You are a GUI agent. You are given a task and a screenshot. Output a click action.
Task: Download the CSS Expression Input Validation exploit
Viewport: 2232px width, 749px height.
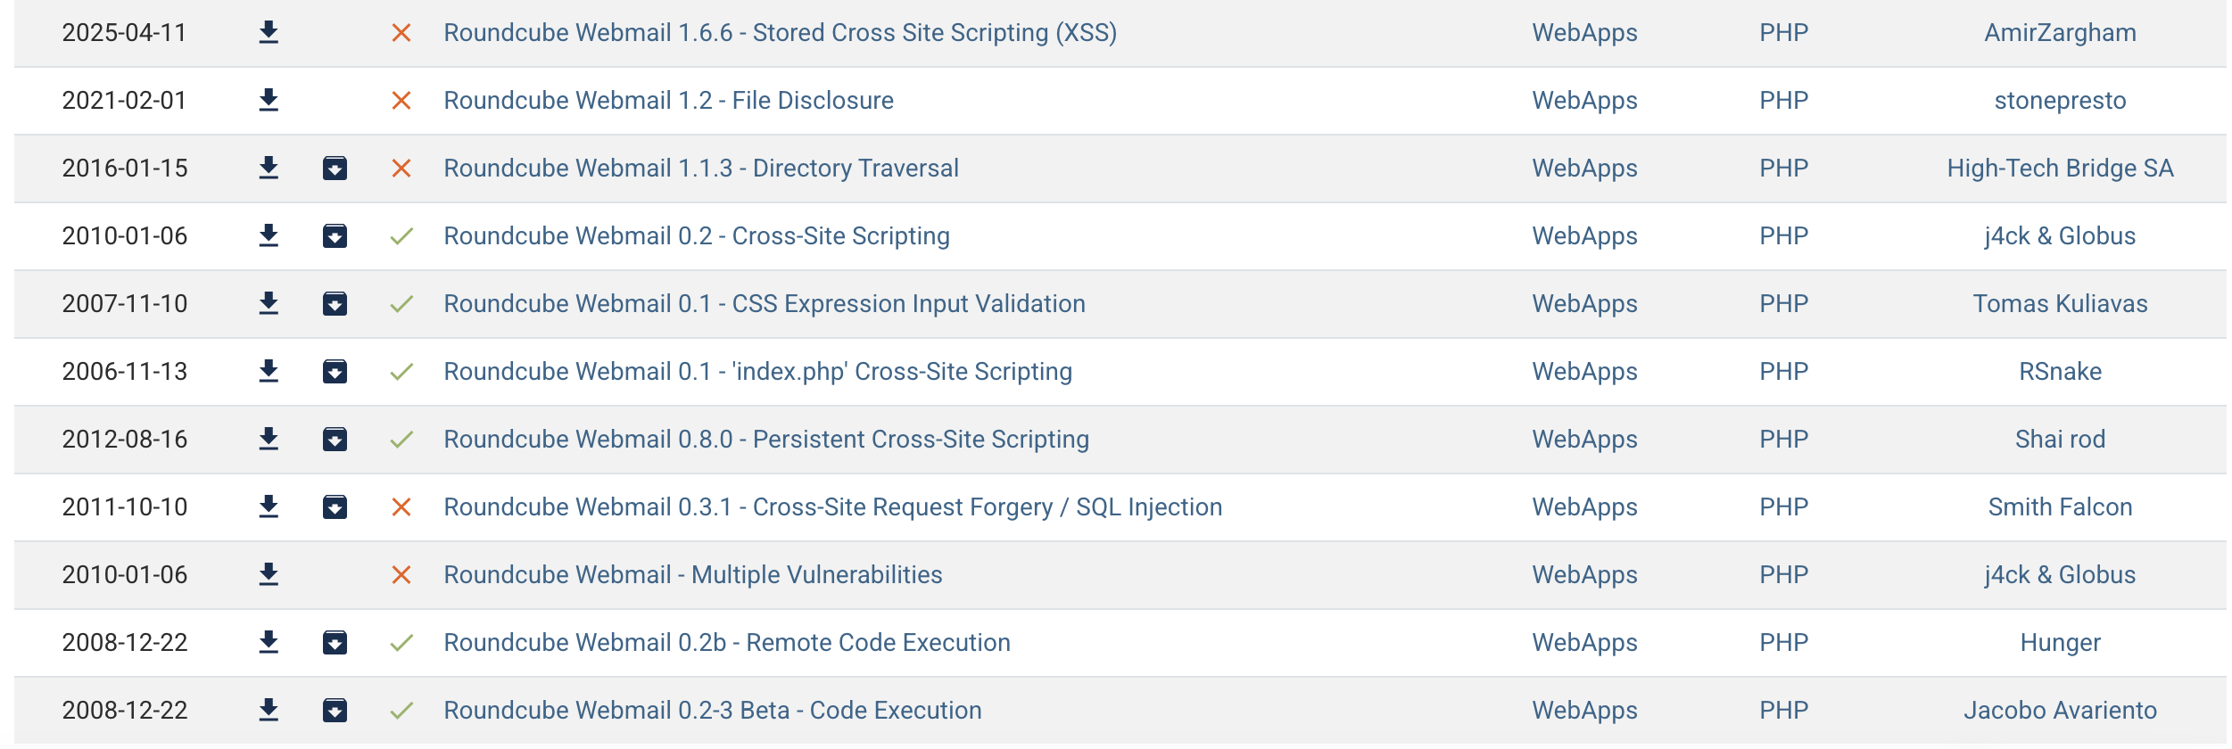coord(269,304)
